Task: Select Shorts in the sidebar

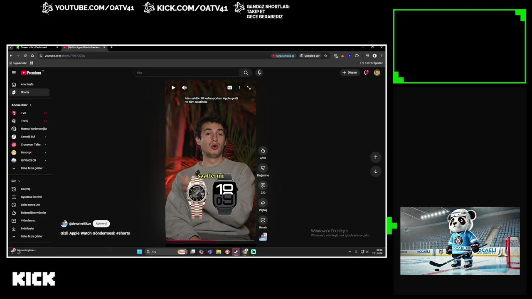Action: (x=29, y=92)
